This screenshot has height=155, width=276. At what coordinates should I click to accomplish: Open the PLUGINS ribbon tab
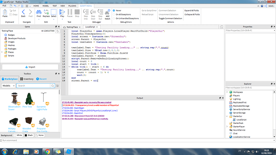(x=72, y=6)
